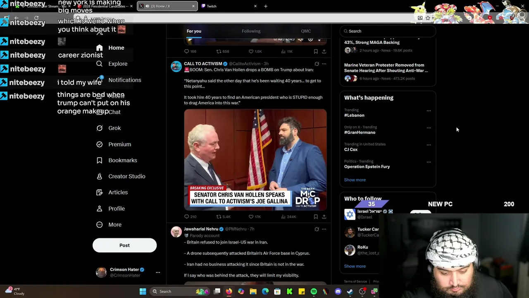
Task: Open Jawaharlal Nehru parody account avatar
Action: coord(176,231)
